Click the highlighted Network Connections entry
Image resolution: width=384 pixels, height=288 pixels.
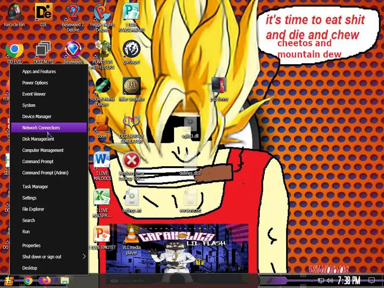[49, 127]
